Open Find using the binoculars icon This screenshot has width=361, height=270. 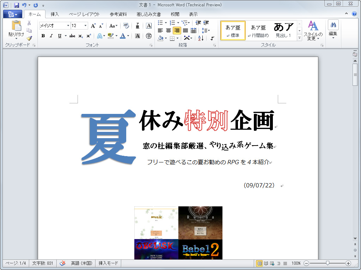(x=333, y=24)
